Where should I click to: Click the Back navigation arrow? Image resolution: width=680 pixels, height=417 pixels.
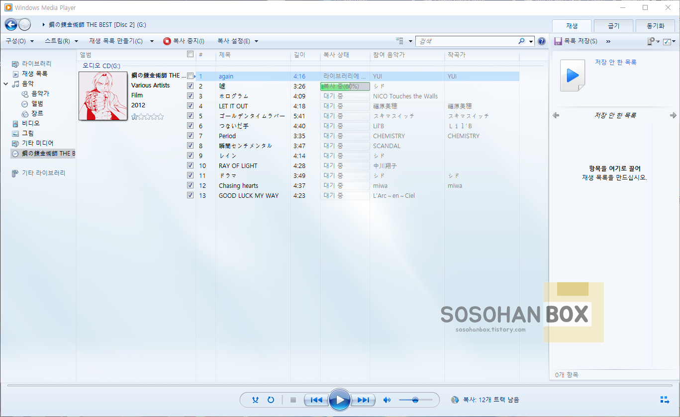point(11,24)
